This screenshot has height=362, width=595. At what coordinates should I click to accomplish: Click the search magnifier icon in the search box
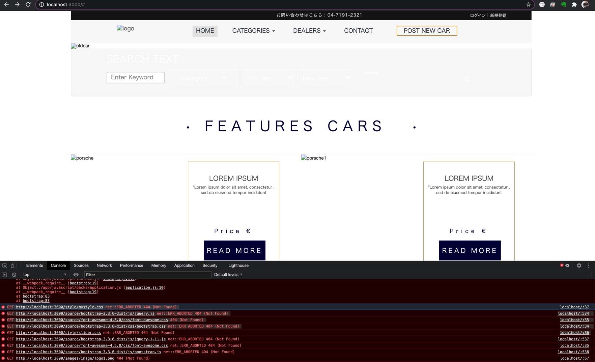[x=467, y=80]
